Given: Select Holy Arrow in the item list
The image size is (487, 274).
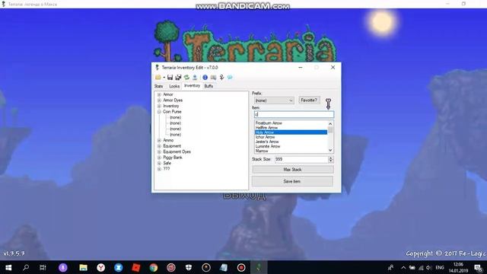Looking at the screenshot, I should [x=291, y=132].
